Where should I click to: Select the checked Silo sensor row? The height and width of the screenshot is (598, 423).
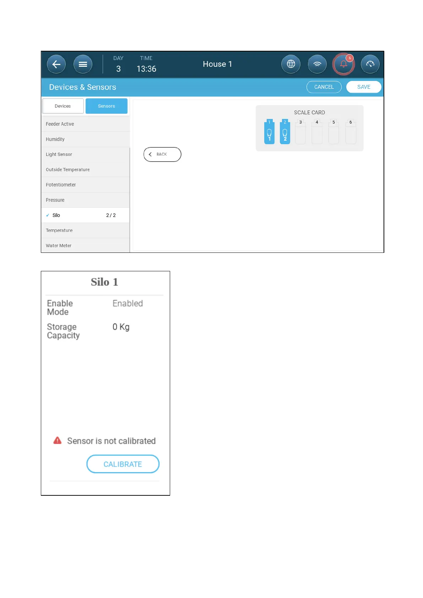tap(85, 215)
